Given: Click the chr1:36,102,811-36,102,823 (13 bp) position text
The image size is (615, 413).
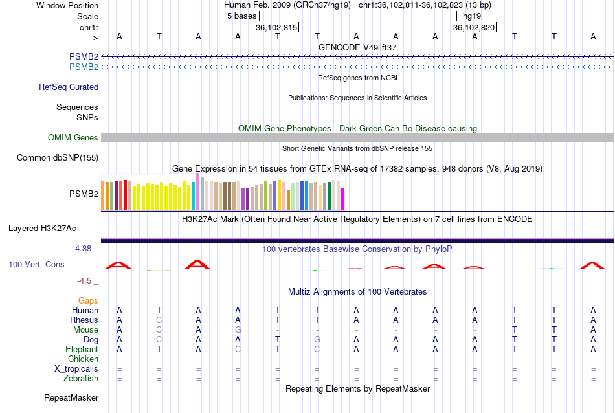Looking at the screenshot, I should point(425,5).
